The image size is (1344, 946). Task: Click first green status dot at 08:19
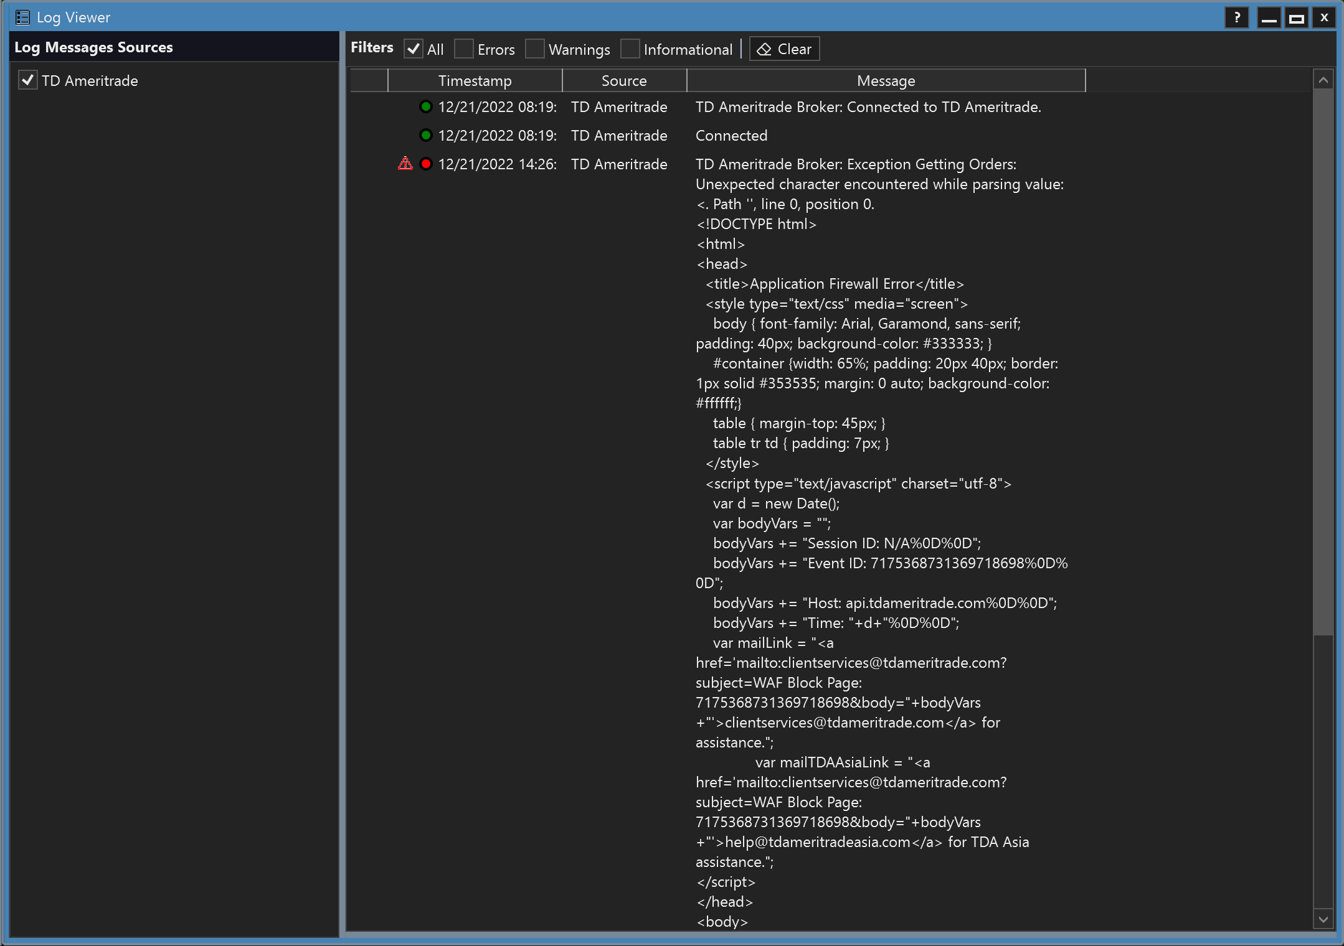pyautogui.click(x=426, y=106)
